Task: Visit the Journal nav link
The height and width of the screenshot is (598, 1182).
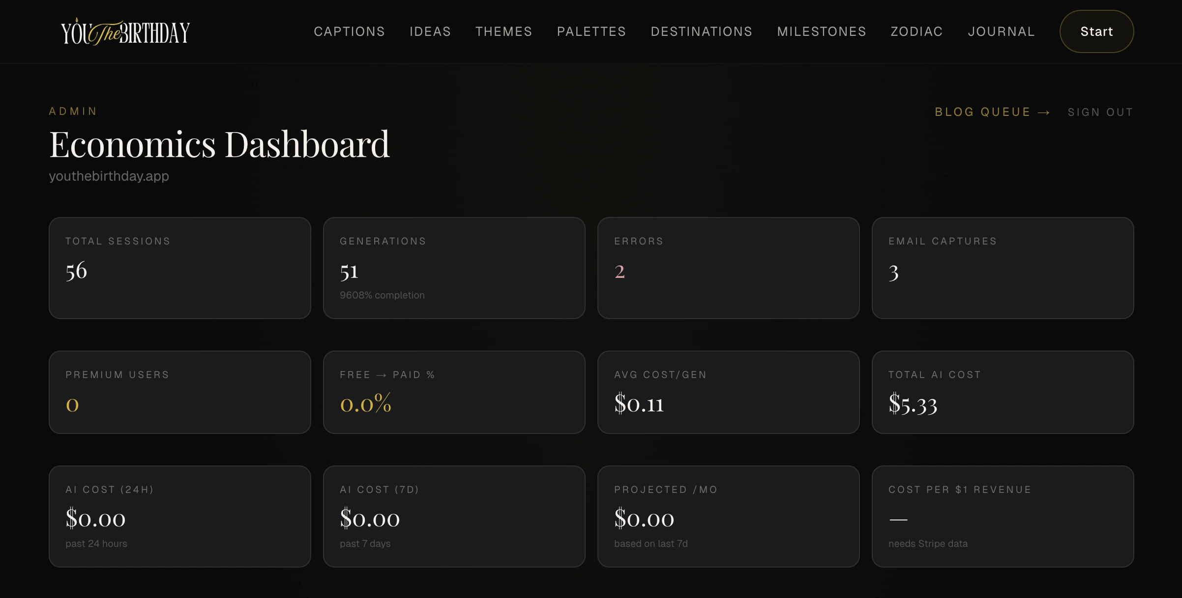Action: (1001, 32)
